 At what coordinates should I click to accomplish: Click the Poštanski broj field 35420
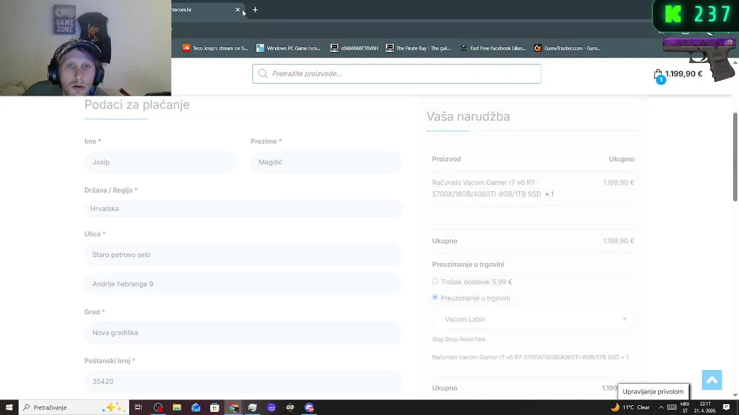(x=243, y=382)
